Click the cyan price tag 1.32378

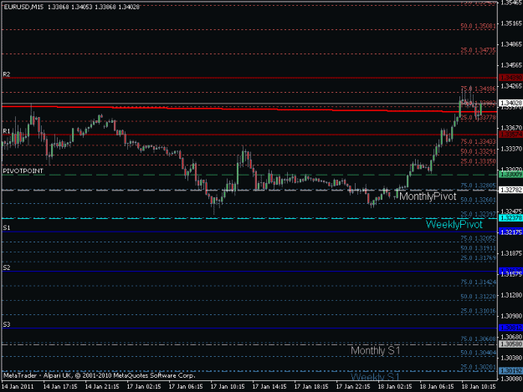point(510,218)
